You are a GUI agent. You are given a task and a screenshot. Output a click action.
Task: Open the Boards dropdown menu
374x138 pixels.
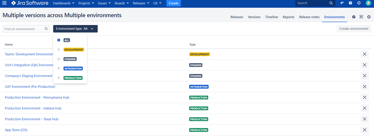click(x=122, y=3)
